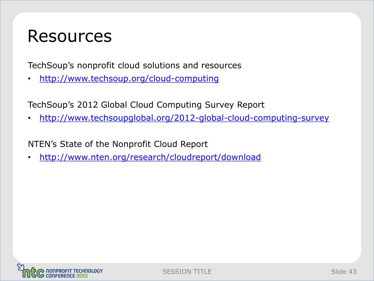374x281 pixels.
Task: Click the SESSION TITLE footer text
Action: tap(187, 272)
